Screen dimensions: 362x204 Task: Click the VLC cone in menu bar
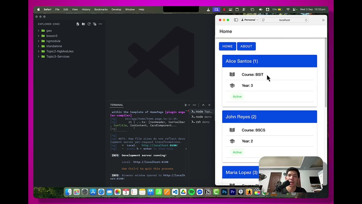pyautogui.click(x=208, y=9)
